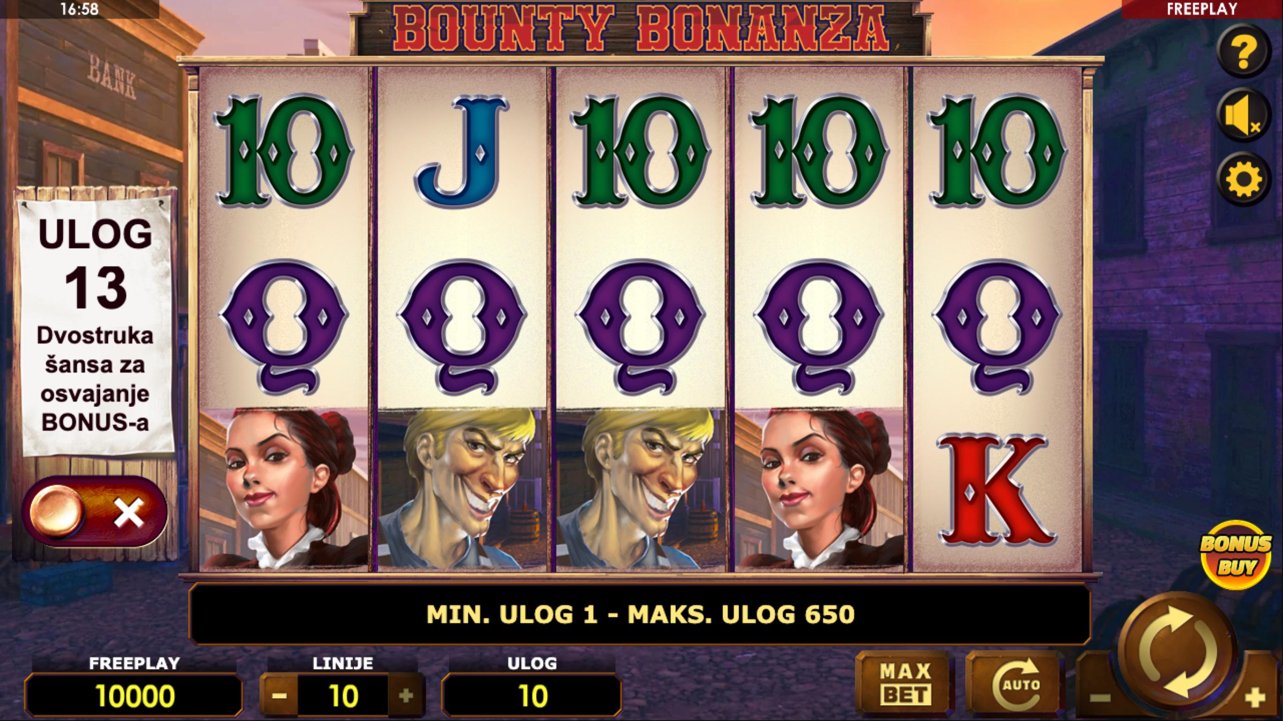This screenshot has width=1283, height=721.
Task: Click the Ulog value field showing 10
Action: coord(531,695)
